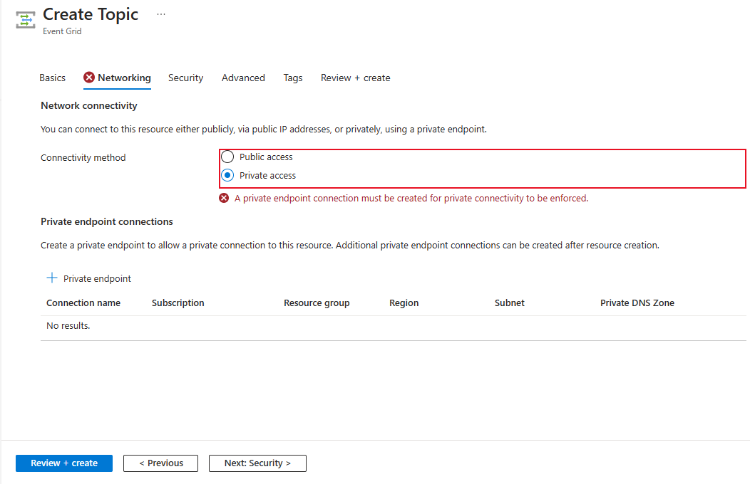Screen dimensions: 750x484
Task: Open the Tags tab
Action: click(292, 78)
